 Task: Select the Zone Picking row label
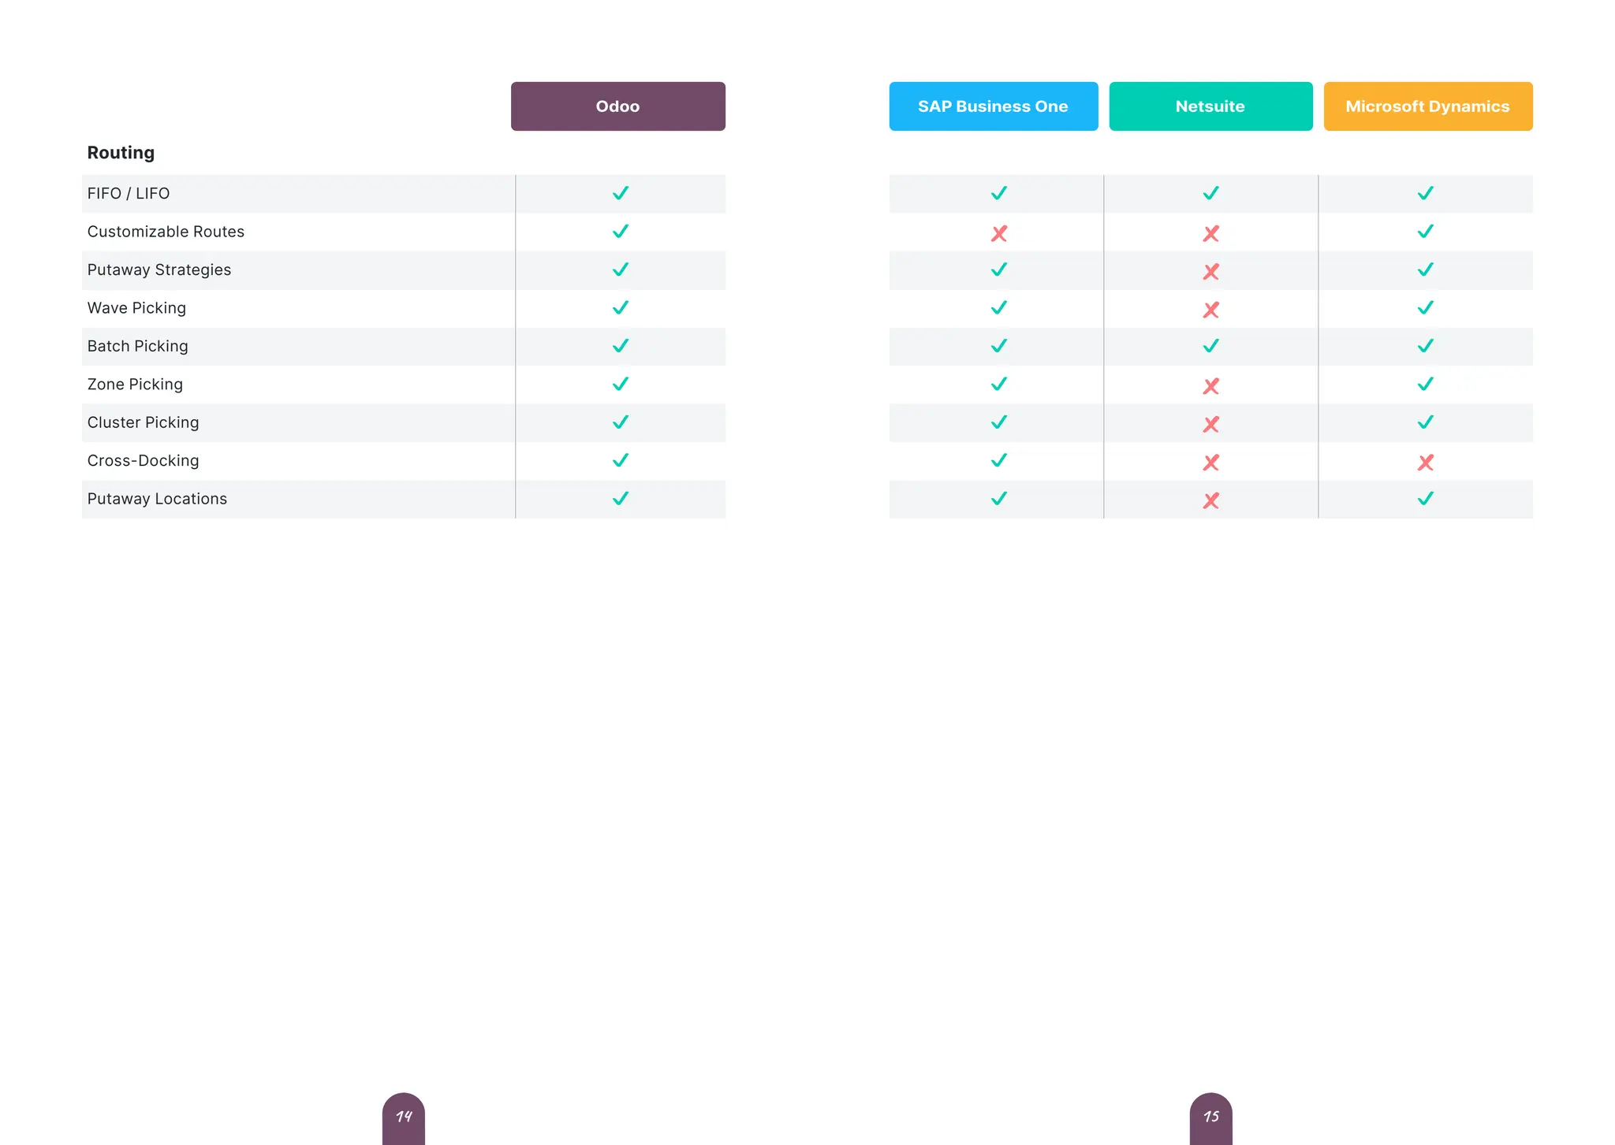pos(135,385)
